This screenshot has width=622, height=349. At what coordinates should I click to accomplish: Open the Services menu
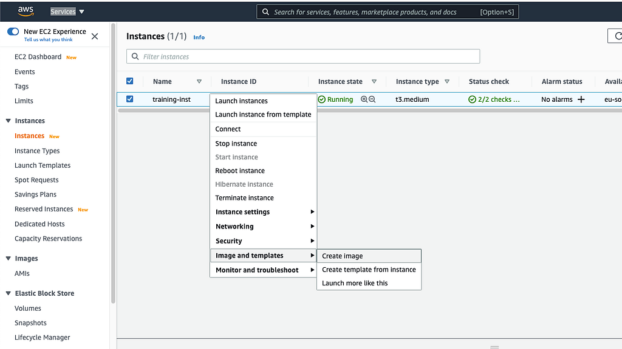point(67,12)
